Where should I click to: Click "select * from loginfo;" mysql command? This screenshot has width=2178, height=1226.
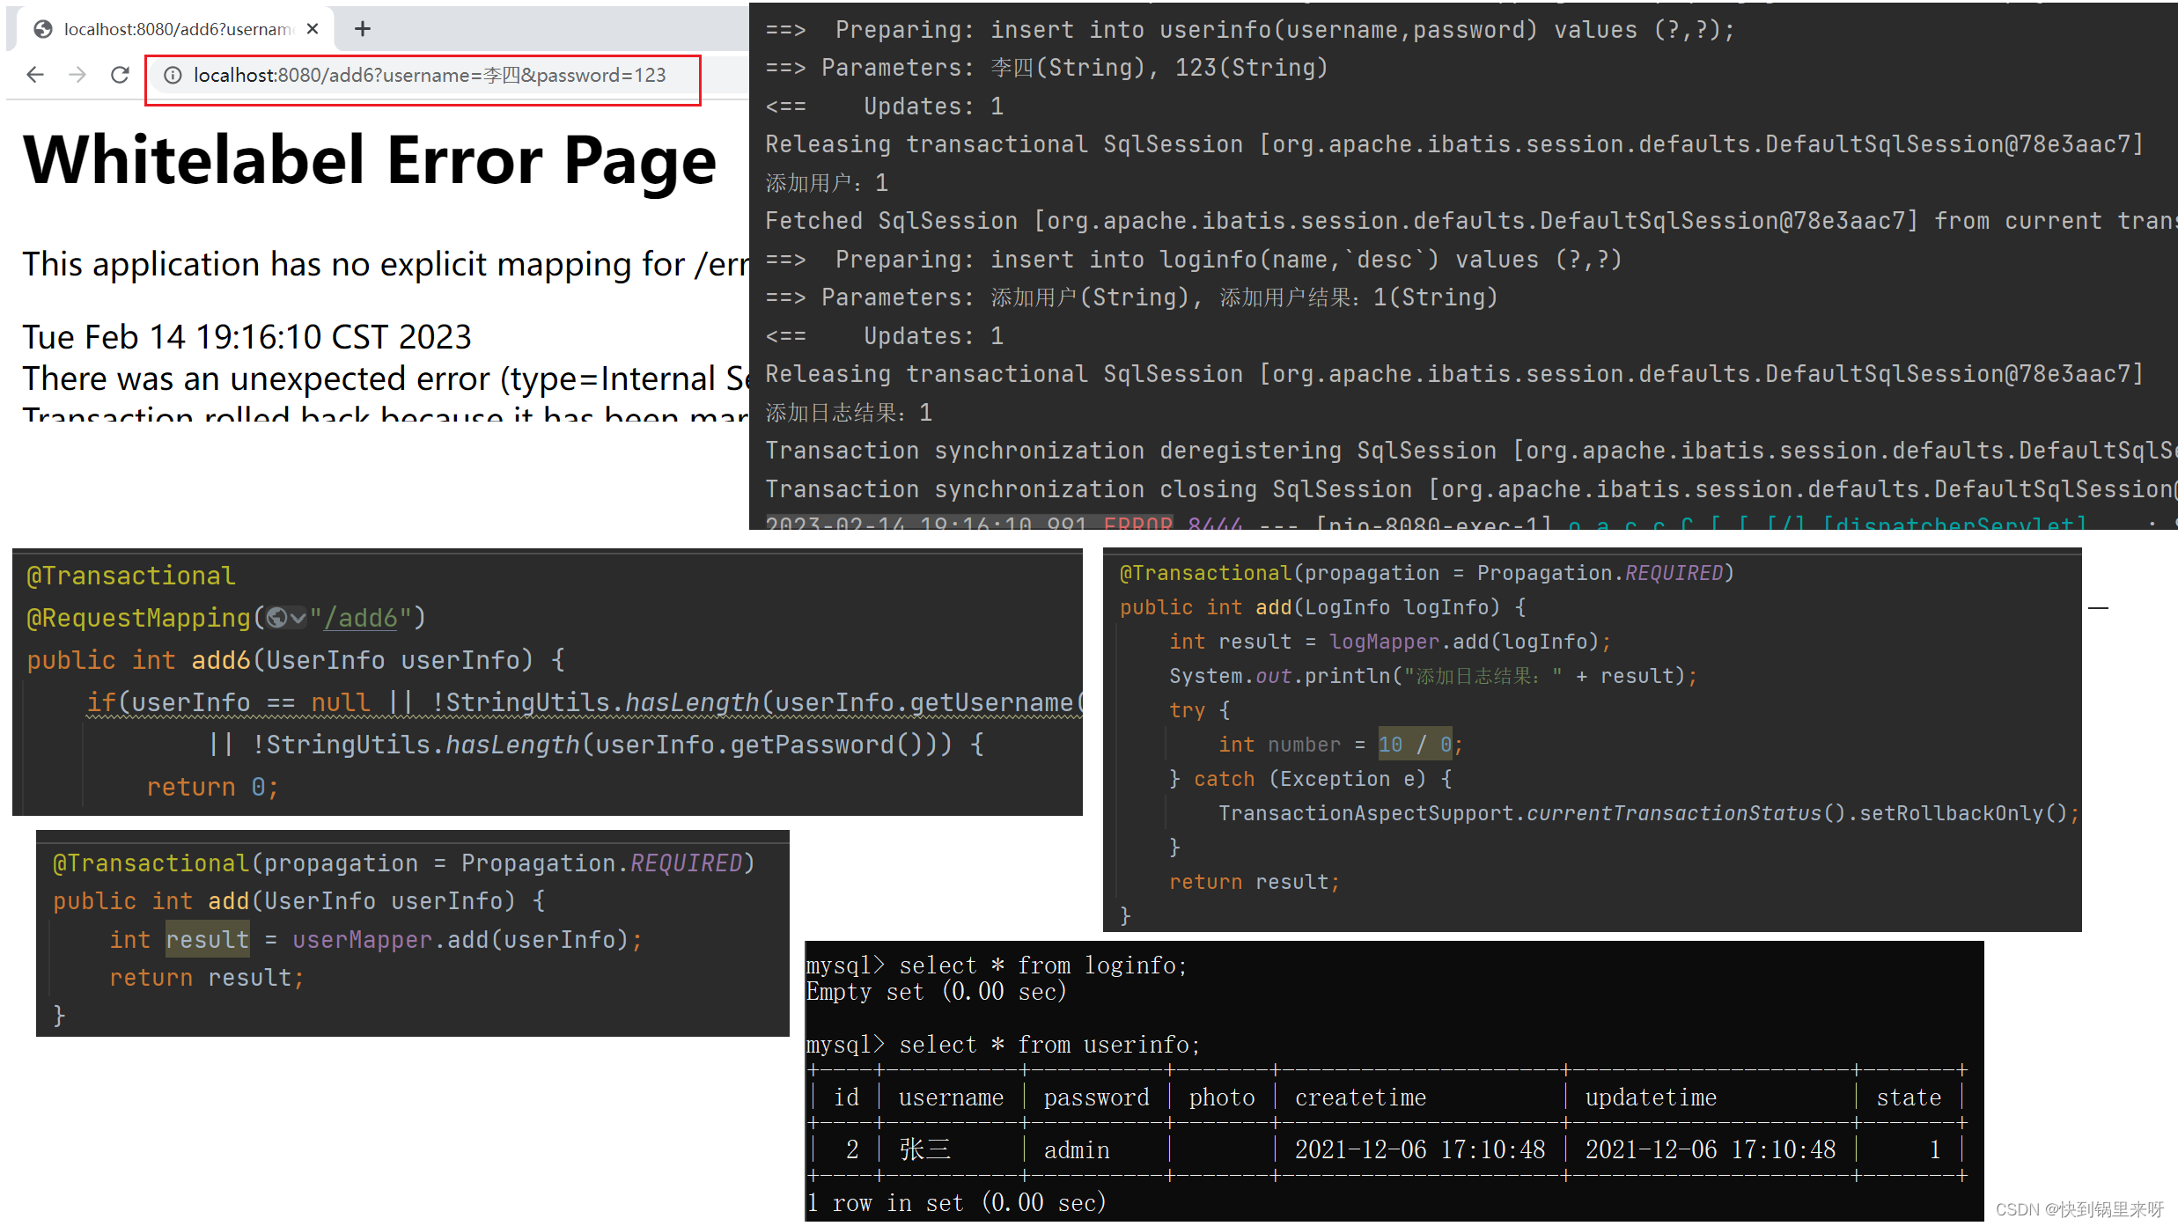coord(1043,965)
